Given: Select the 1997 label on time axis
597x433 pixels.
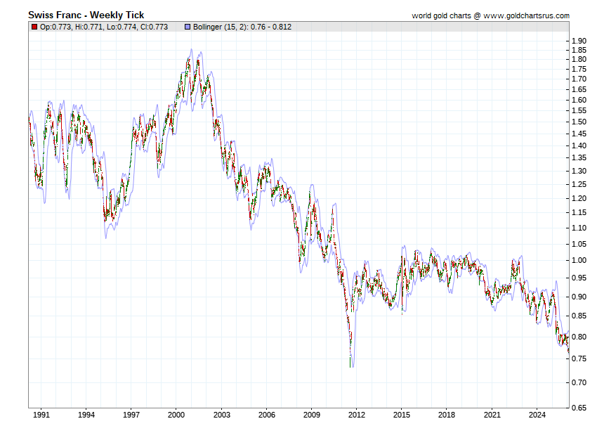Looking at the screenshot, I should pos(131,415).
